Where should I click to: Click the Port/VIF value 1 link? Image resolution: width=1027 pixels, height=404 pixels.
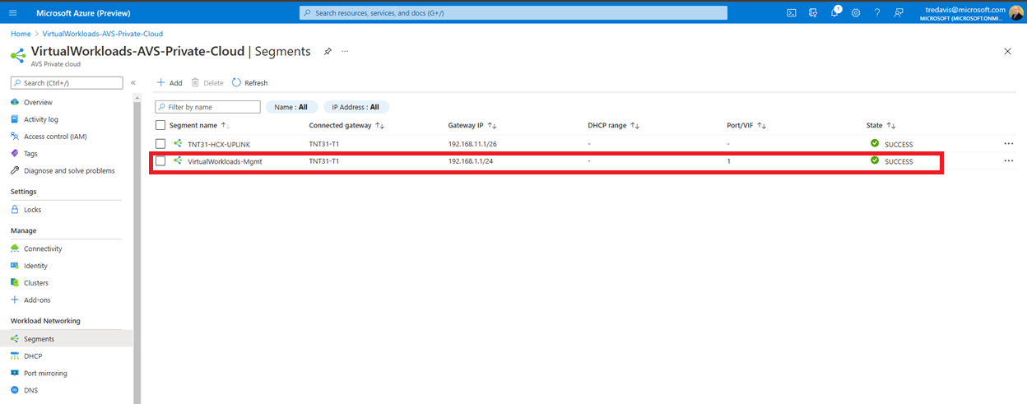coord(729,161)
